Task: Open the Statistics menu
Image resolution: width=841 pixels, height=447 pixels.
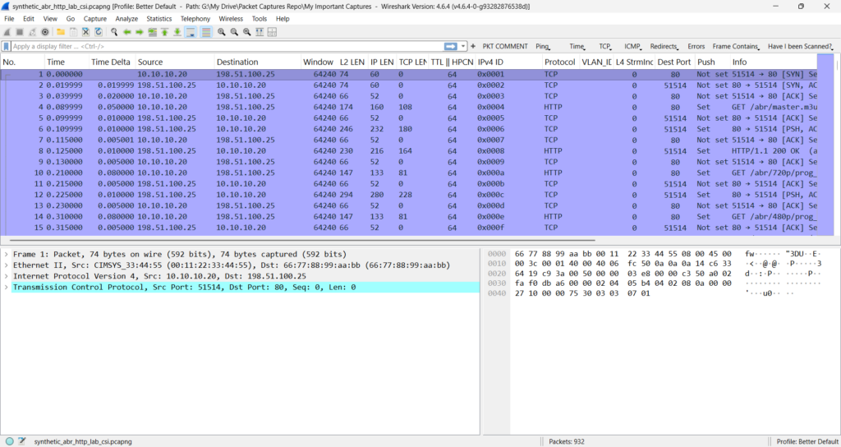Action: click(x=159, y=18)
